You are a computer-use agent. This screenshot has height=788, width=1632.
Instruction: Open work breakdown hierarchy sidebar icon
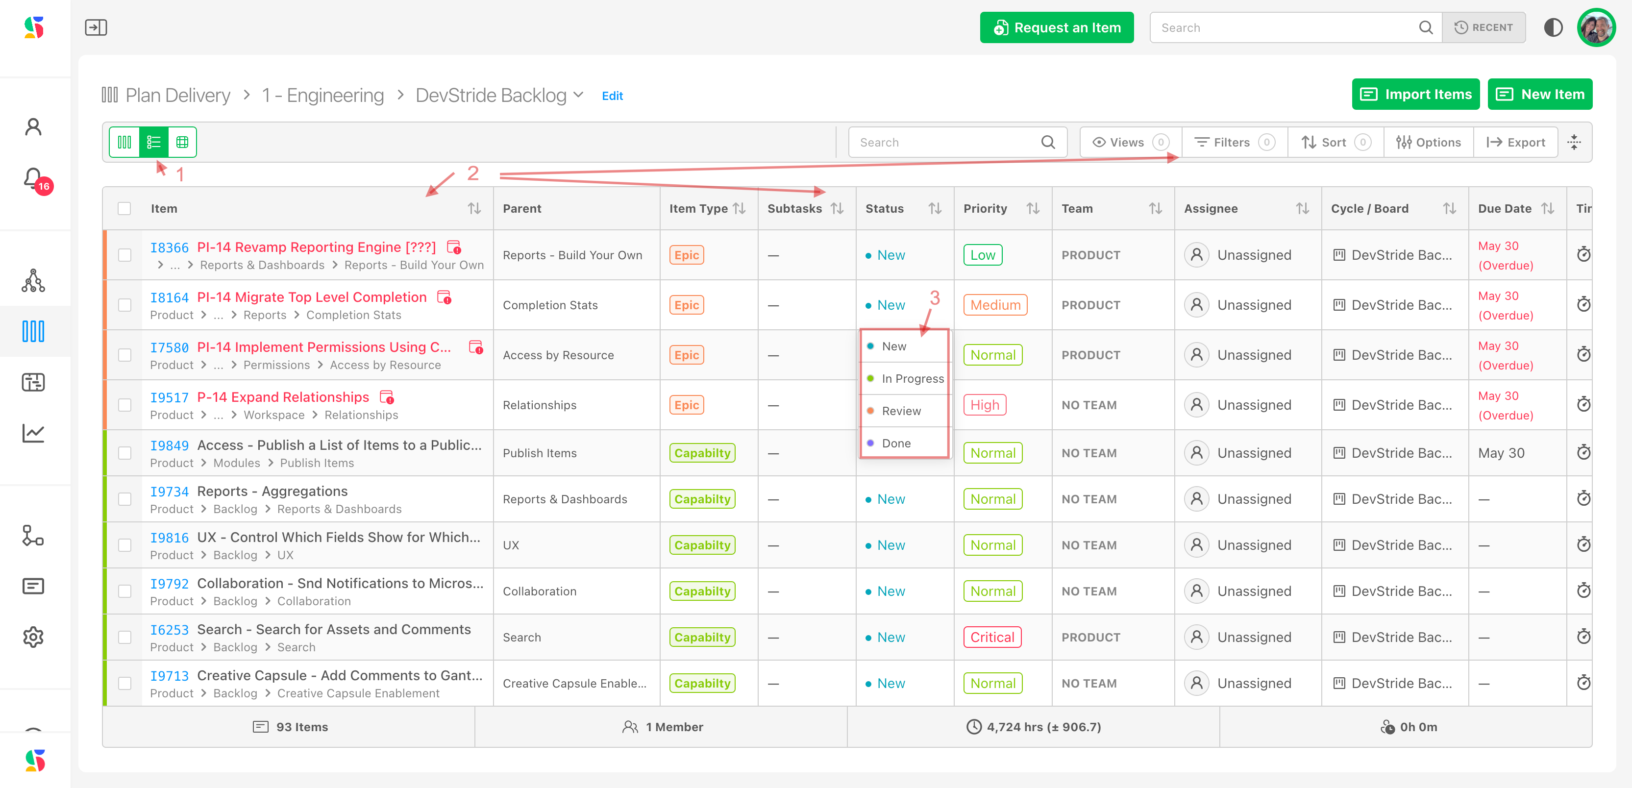(33, 281)
